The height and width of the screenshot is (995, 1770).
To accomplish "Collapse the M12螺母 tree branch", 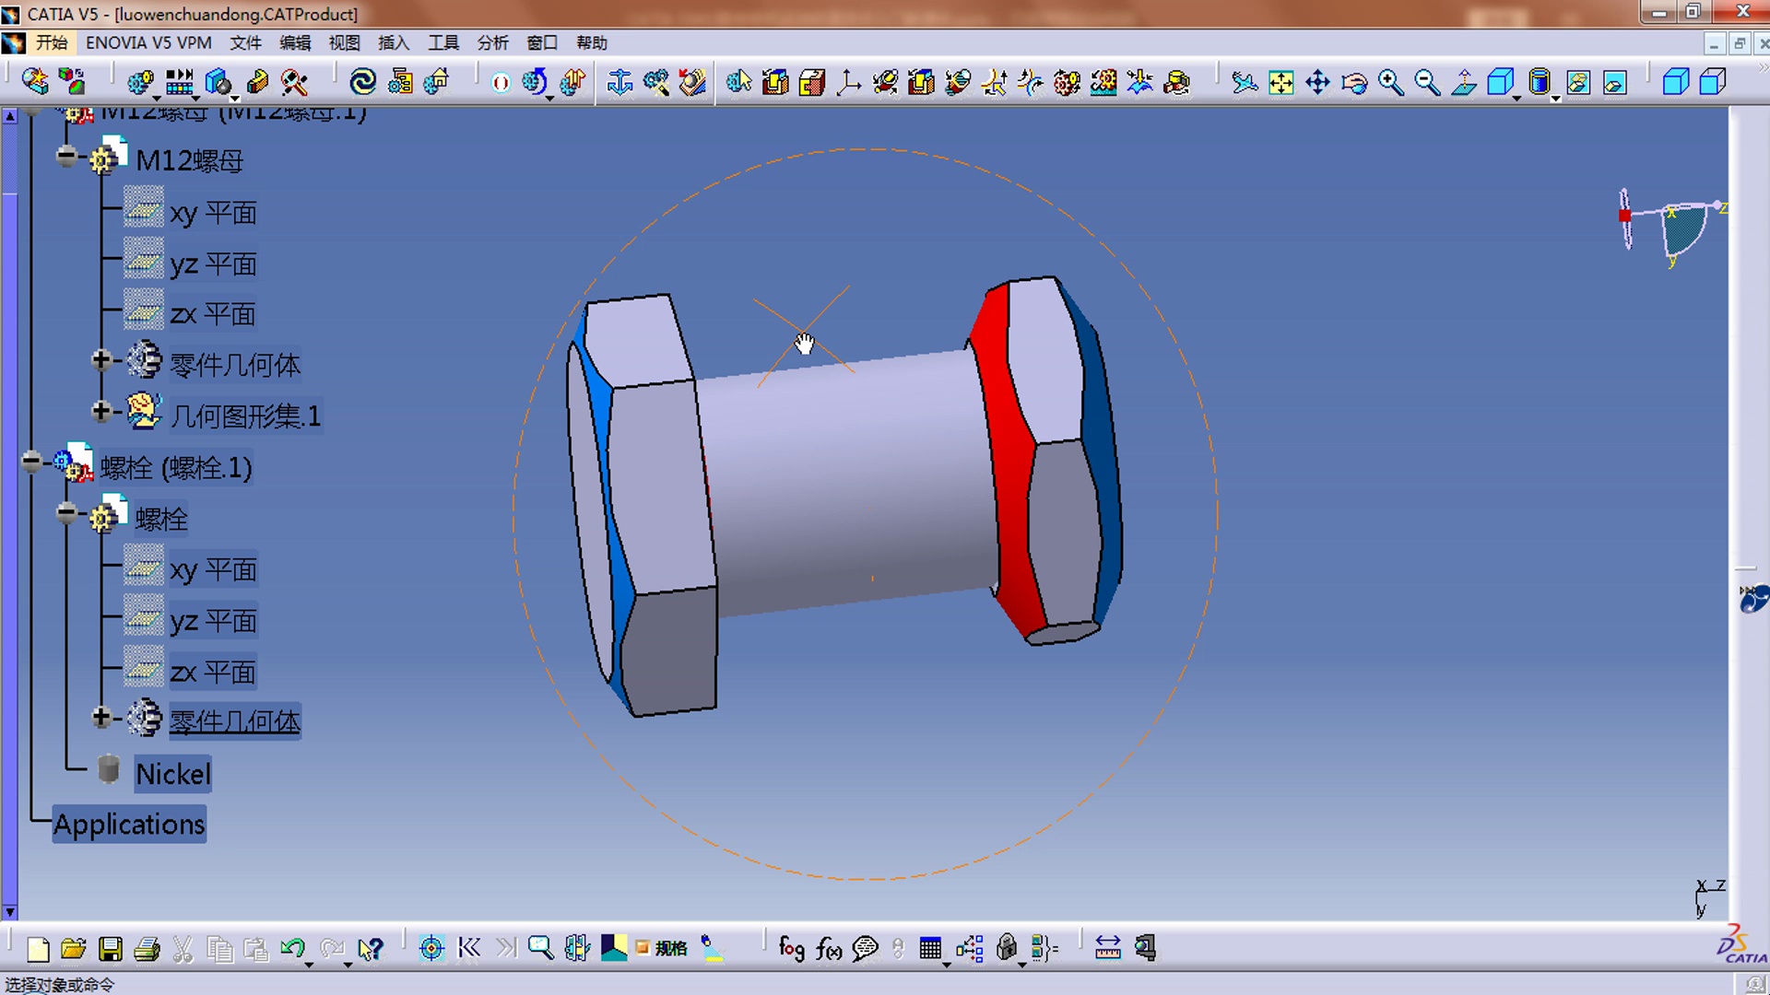I will click(66, 157).
